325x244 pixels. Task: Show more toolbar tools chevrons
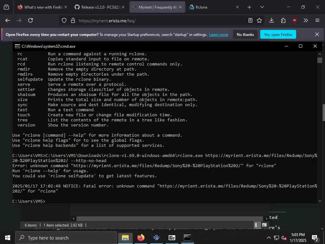306,20
